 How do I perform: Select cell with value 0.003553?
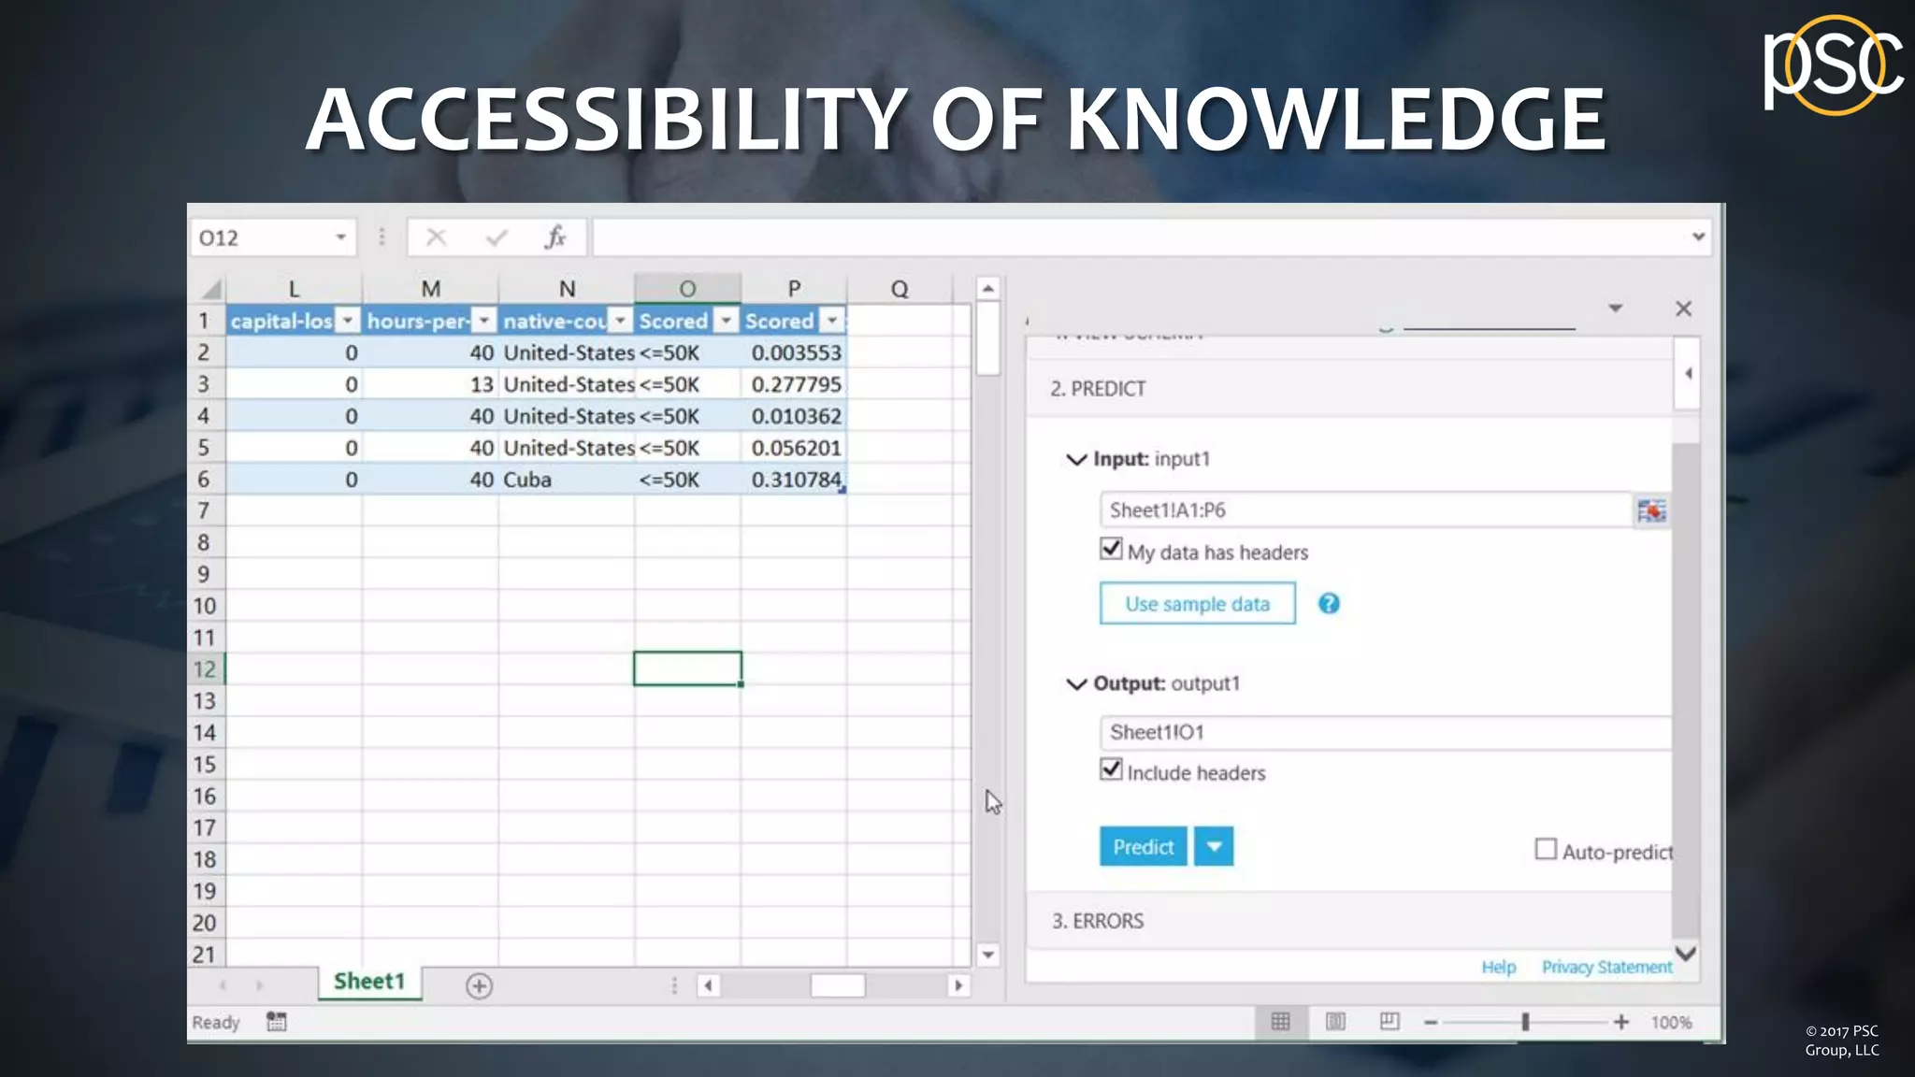coord(794,352)
